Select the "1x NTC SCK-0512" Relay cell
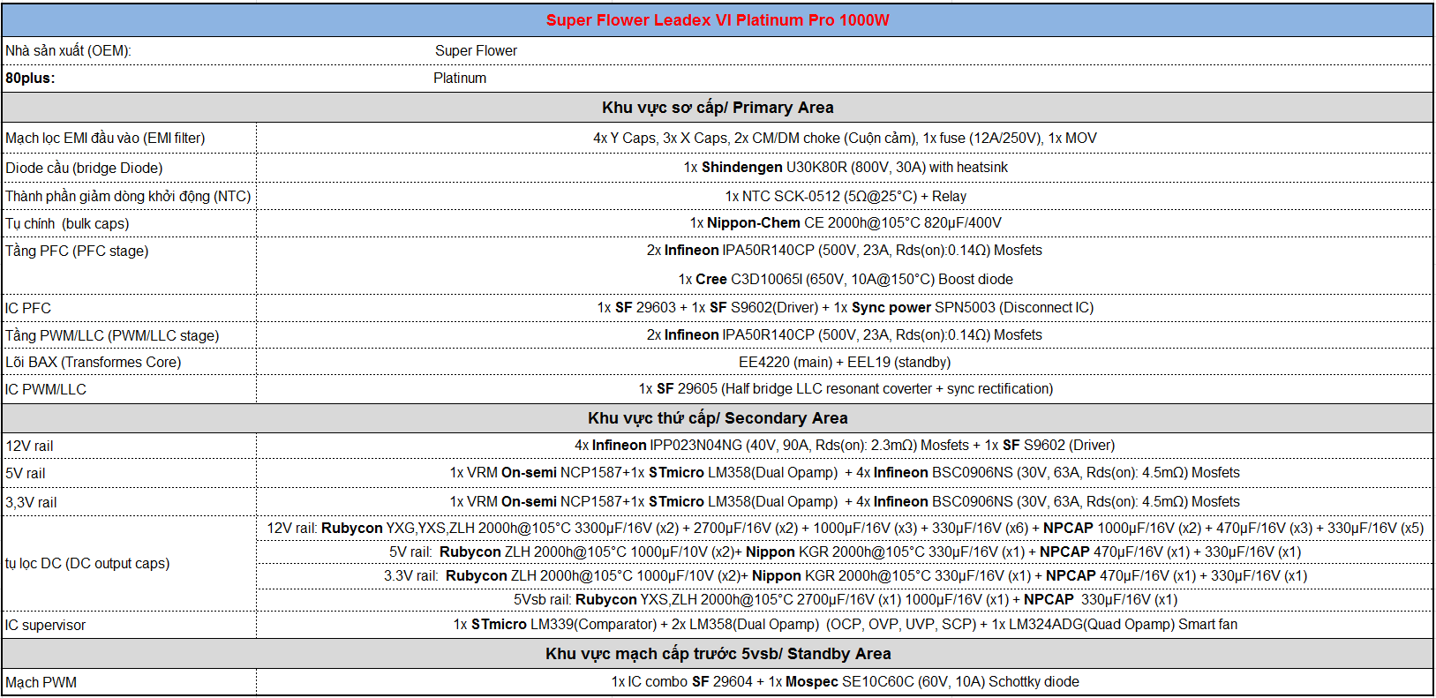The image size is (1436, 698). coord(845,197)
